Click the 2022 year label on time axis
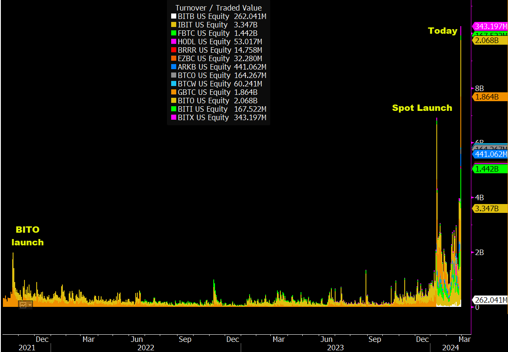Screen dimensions: 508x352 tap(145, 348)
